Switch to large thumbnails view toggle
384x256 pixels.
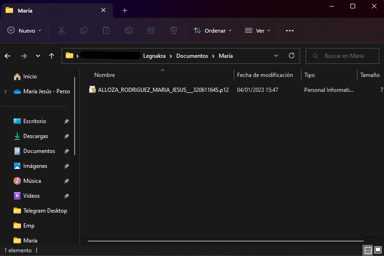click(377, 250)
